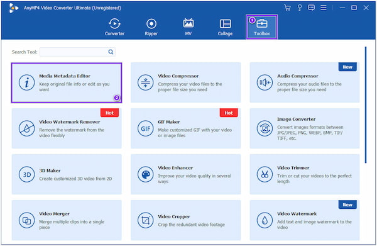The width and height of the screenshot is (377, 246).
Task: Click 'Keep original file info' description
Action: click(74, 87)
